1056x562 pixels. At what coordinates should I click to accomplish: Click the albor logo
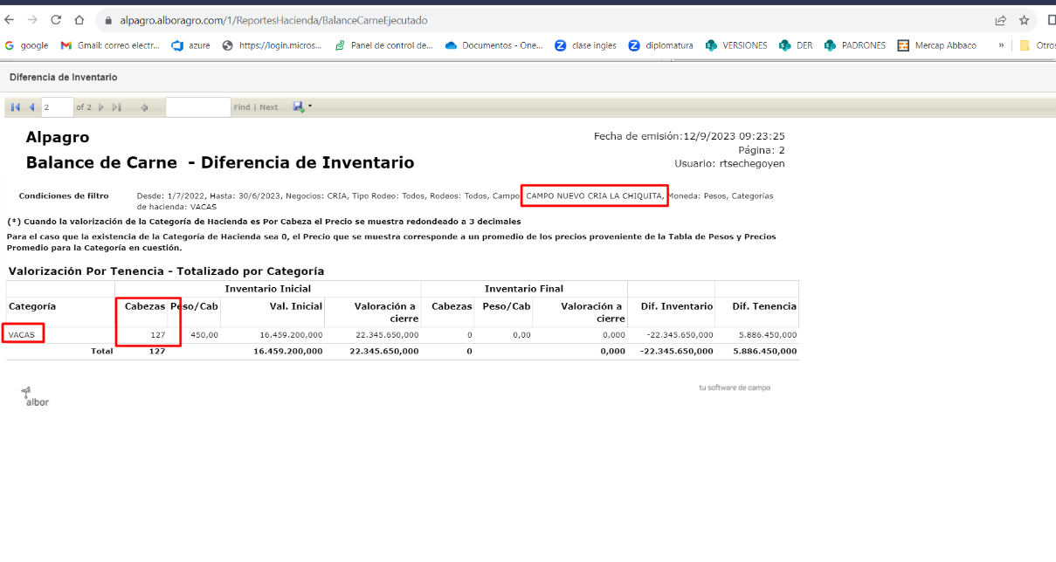tap(35, 397)
